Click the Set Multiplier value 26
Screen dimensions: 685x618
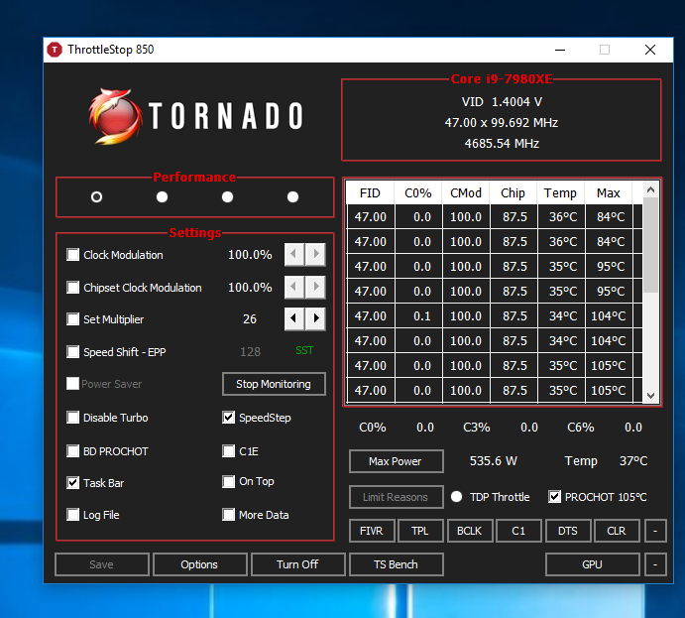tap(250, 319)
